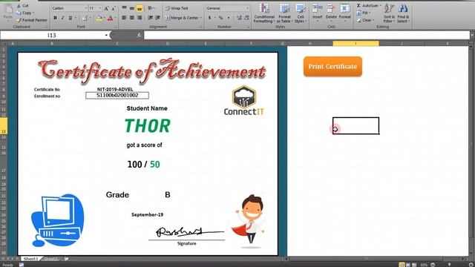Apply Comma Style format icon
The height and width of the screenshot is (267, 475).
click(x=229, y=18)
